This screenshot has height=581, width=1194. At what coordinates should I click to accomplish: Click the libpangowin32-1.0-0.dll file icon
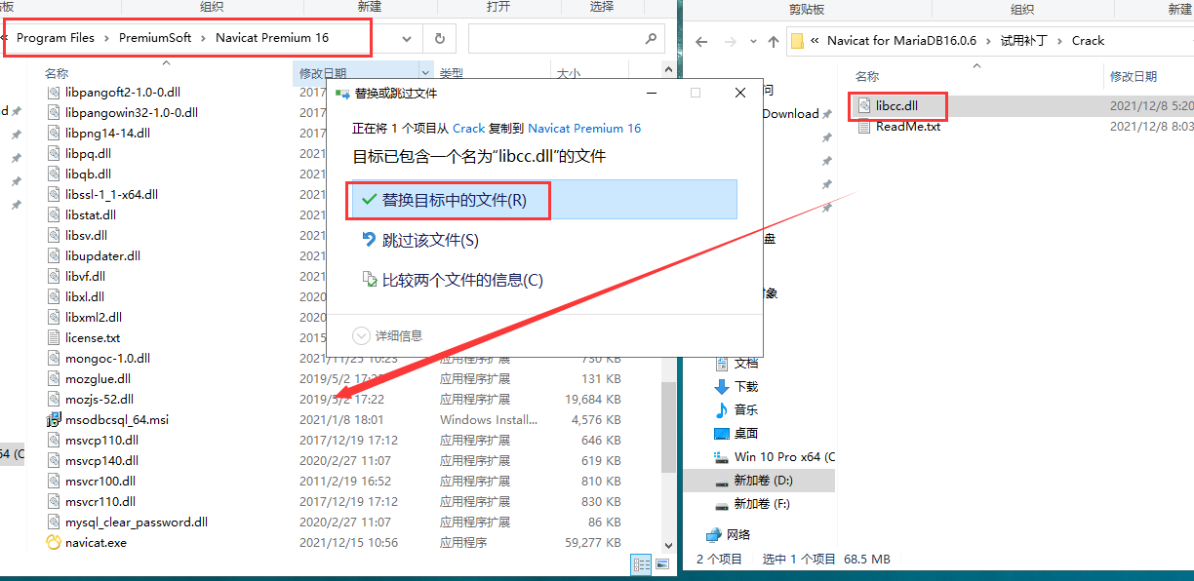[x=55, y=112]
